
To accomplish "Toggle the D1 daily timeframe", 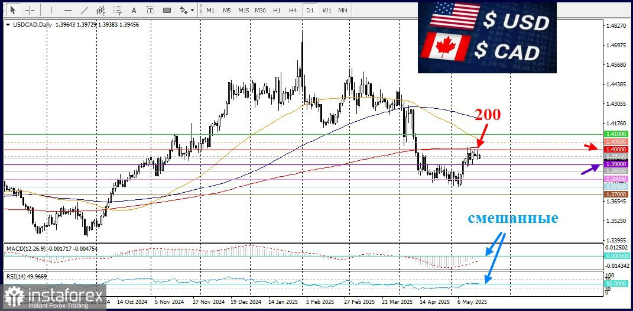I will [x=310, y=10].
